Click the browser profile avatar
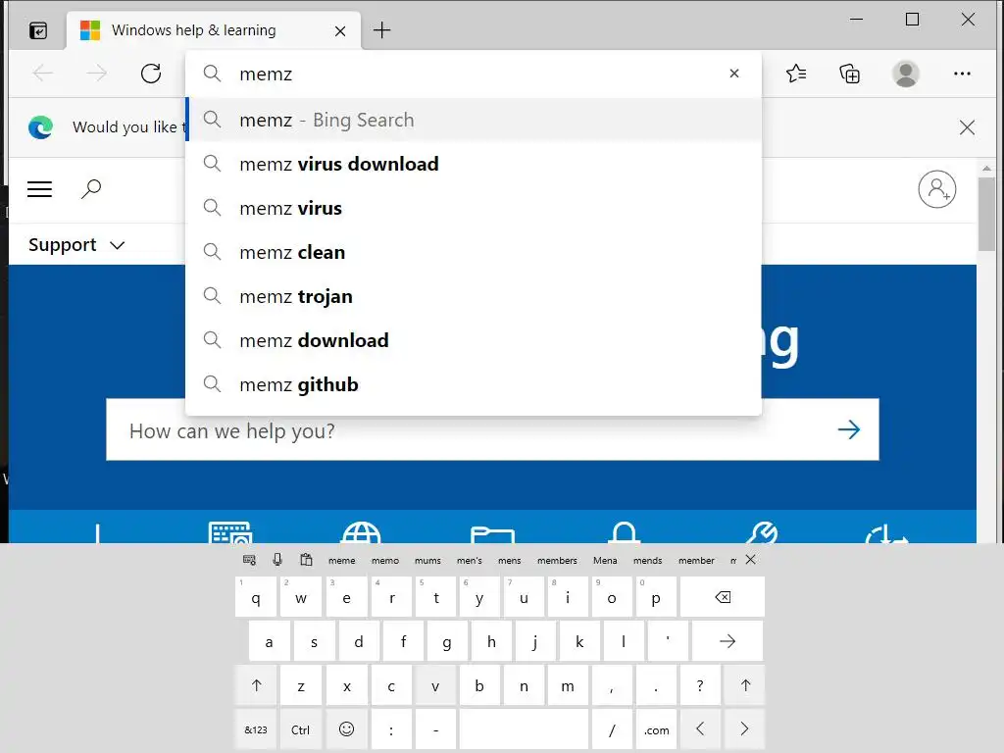 point(905,74)
